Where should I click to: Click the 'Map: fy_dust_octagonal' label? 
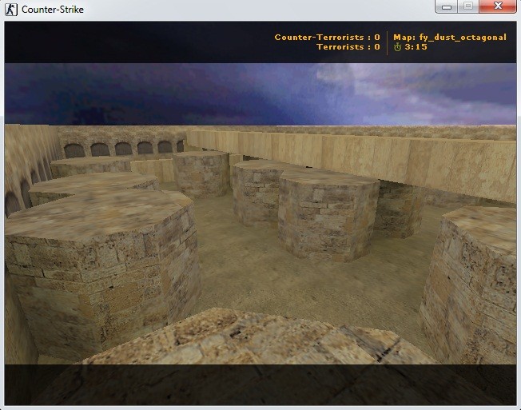point(450,38)
